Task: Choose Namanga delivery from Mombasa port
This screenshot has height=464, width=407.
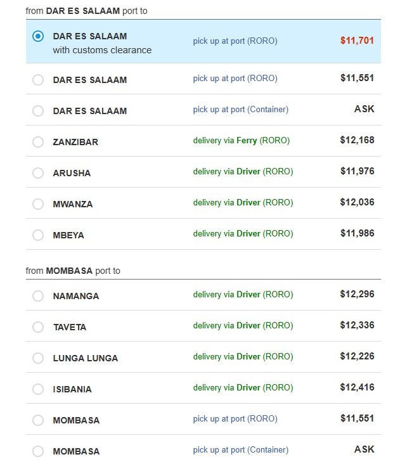Action: (x=38, y=296)
